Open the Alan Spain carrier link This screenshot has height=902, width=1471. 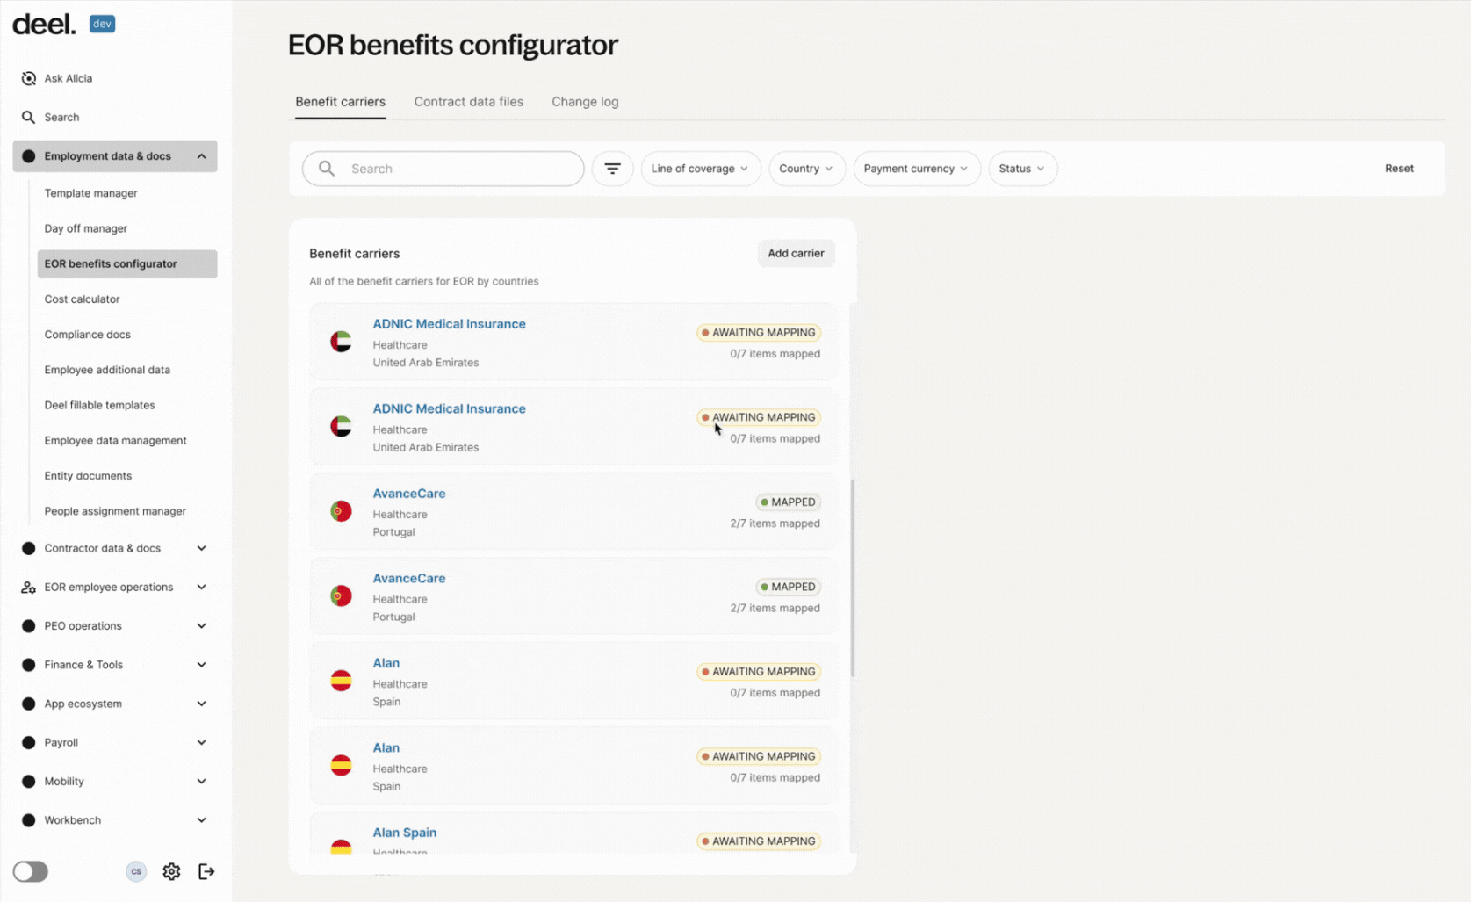click(404, 833)
